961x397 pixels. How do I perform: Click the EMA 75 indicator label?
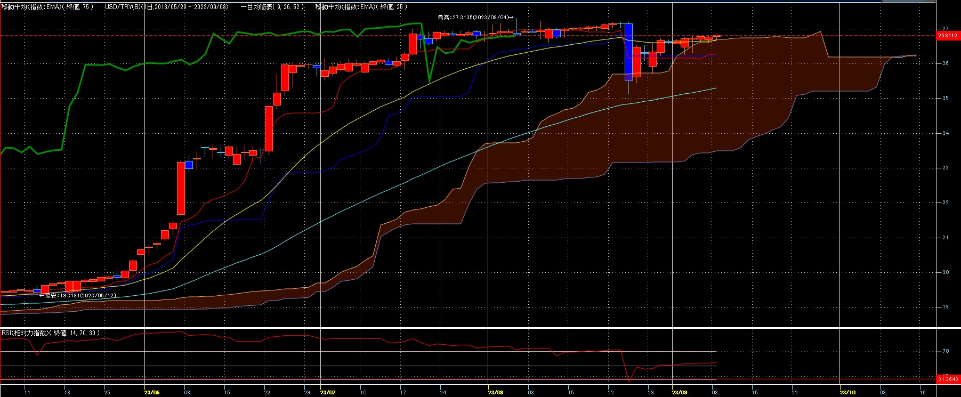point(47,7)
